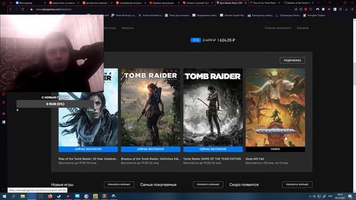Open Список желаемого wishlist
Image resolution: width=356 pixels, height=200 pixels.
(x=278, y=28)
